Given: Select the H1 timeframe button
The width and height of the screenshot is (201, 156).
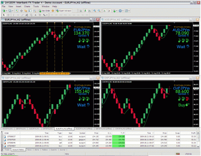Looking at the screenshot, I should coord(70,15).
